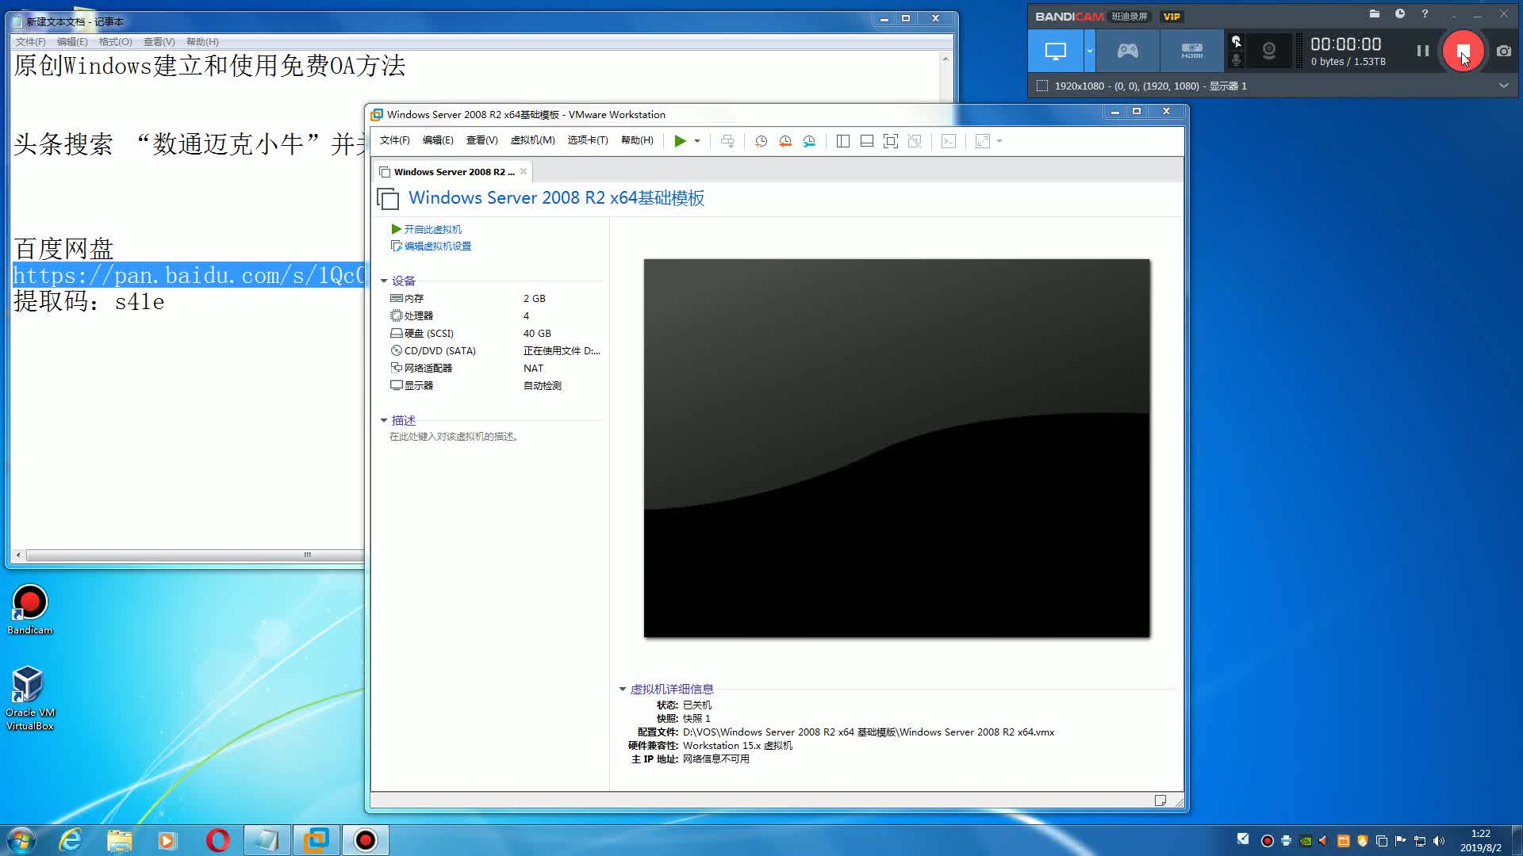Viewport: 1523px width, 856px height.
Task: Click the Unity mode icon in VMware's toolbar
Action: [x=915, y=141]
